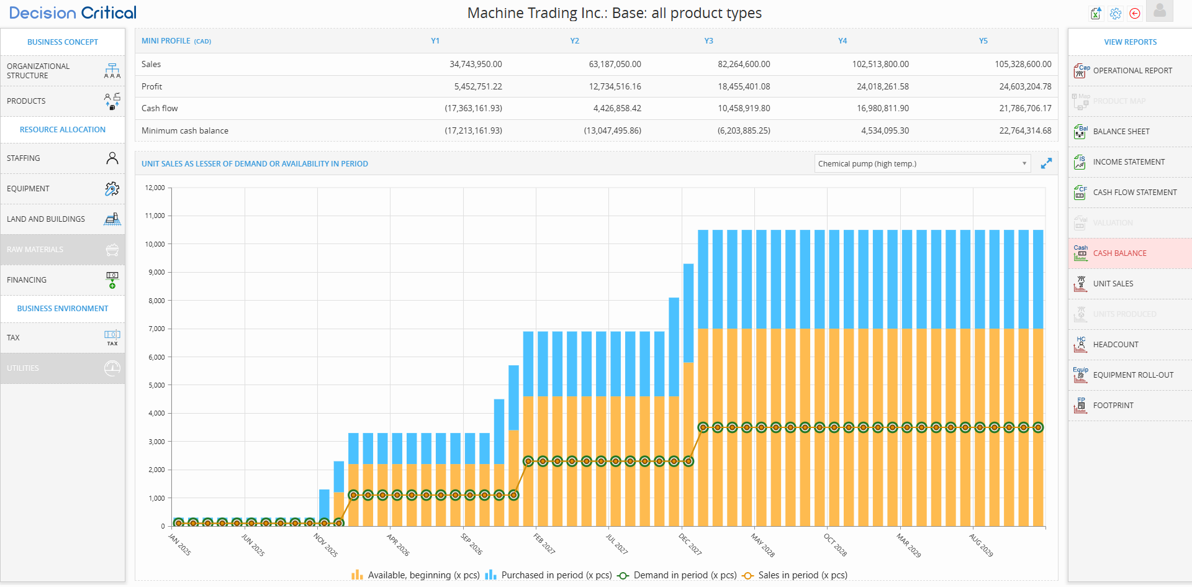
Task: Click the red back arrow icon
Action: point(1135,14)
